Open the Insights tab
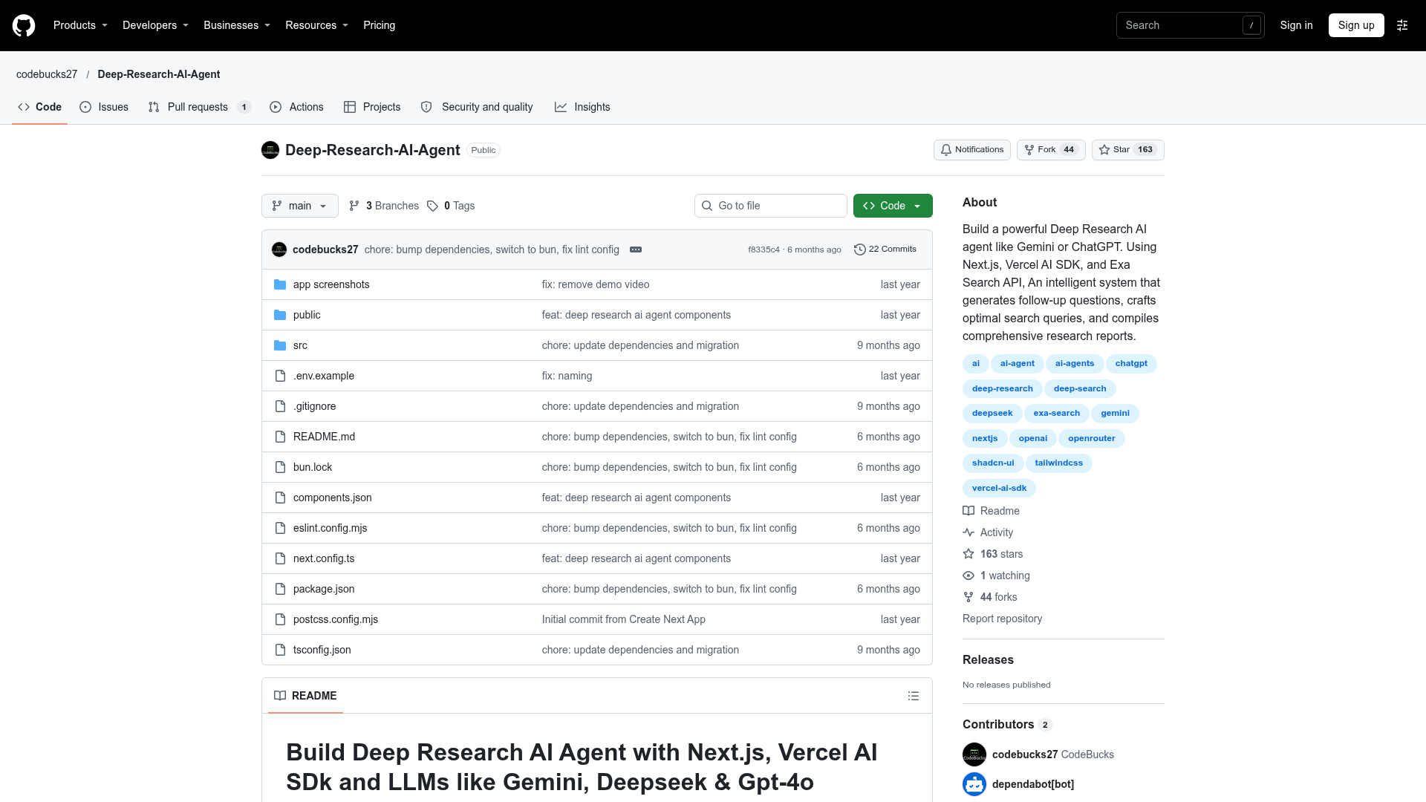The image size is (1426, 802). tap(582, 107)
